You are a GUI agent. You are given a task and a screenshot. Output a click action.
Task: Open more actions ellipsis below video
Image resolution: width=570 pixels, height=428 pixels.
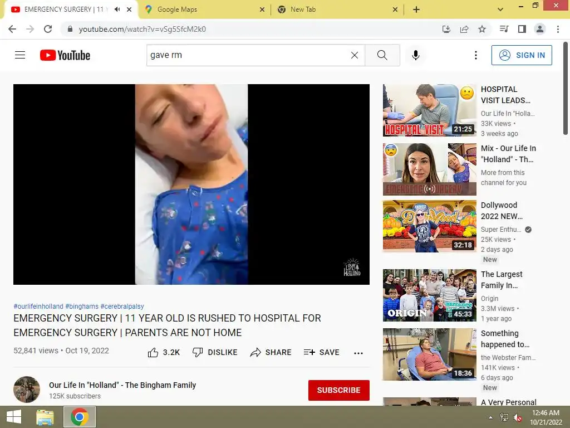tap(358, 353)
